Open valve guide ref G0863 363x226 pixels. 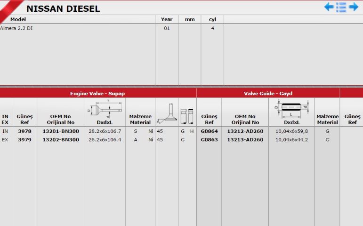(210, 140)
